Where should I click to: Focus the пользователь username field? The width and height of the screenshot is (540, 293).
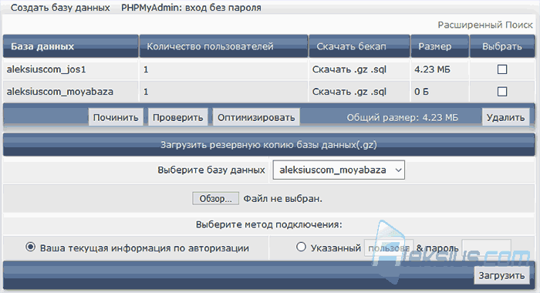pyautogui.click(x=389, y=248)
